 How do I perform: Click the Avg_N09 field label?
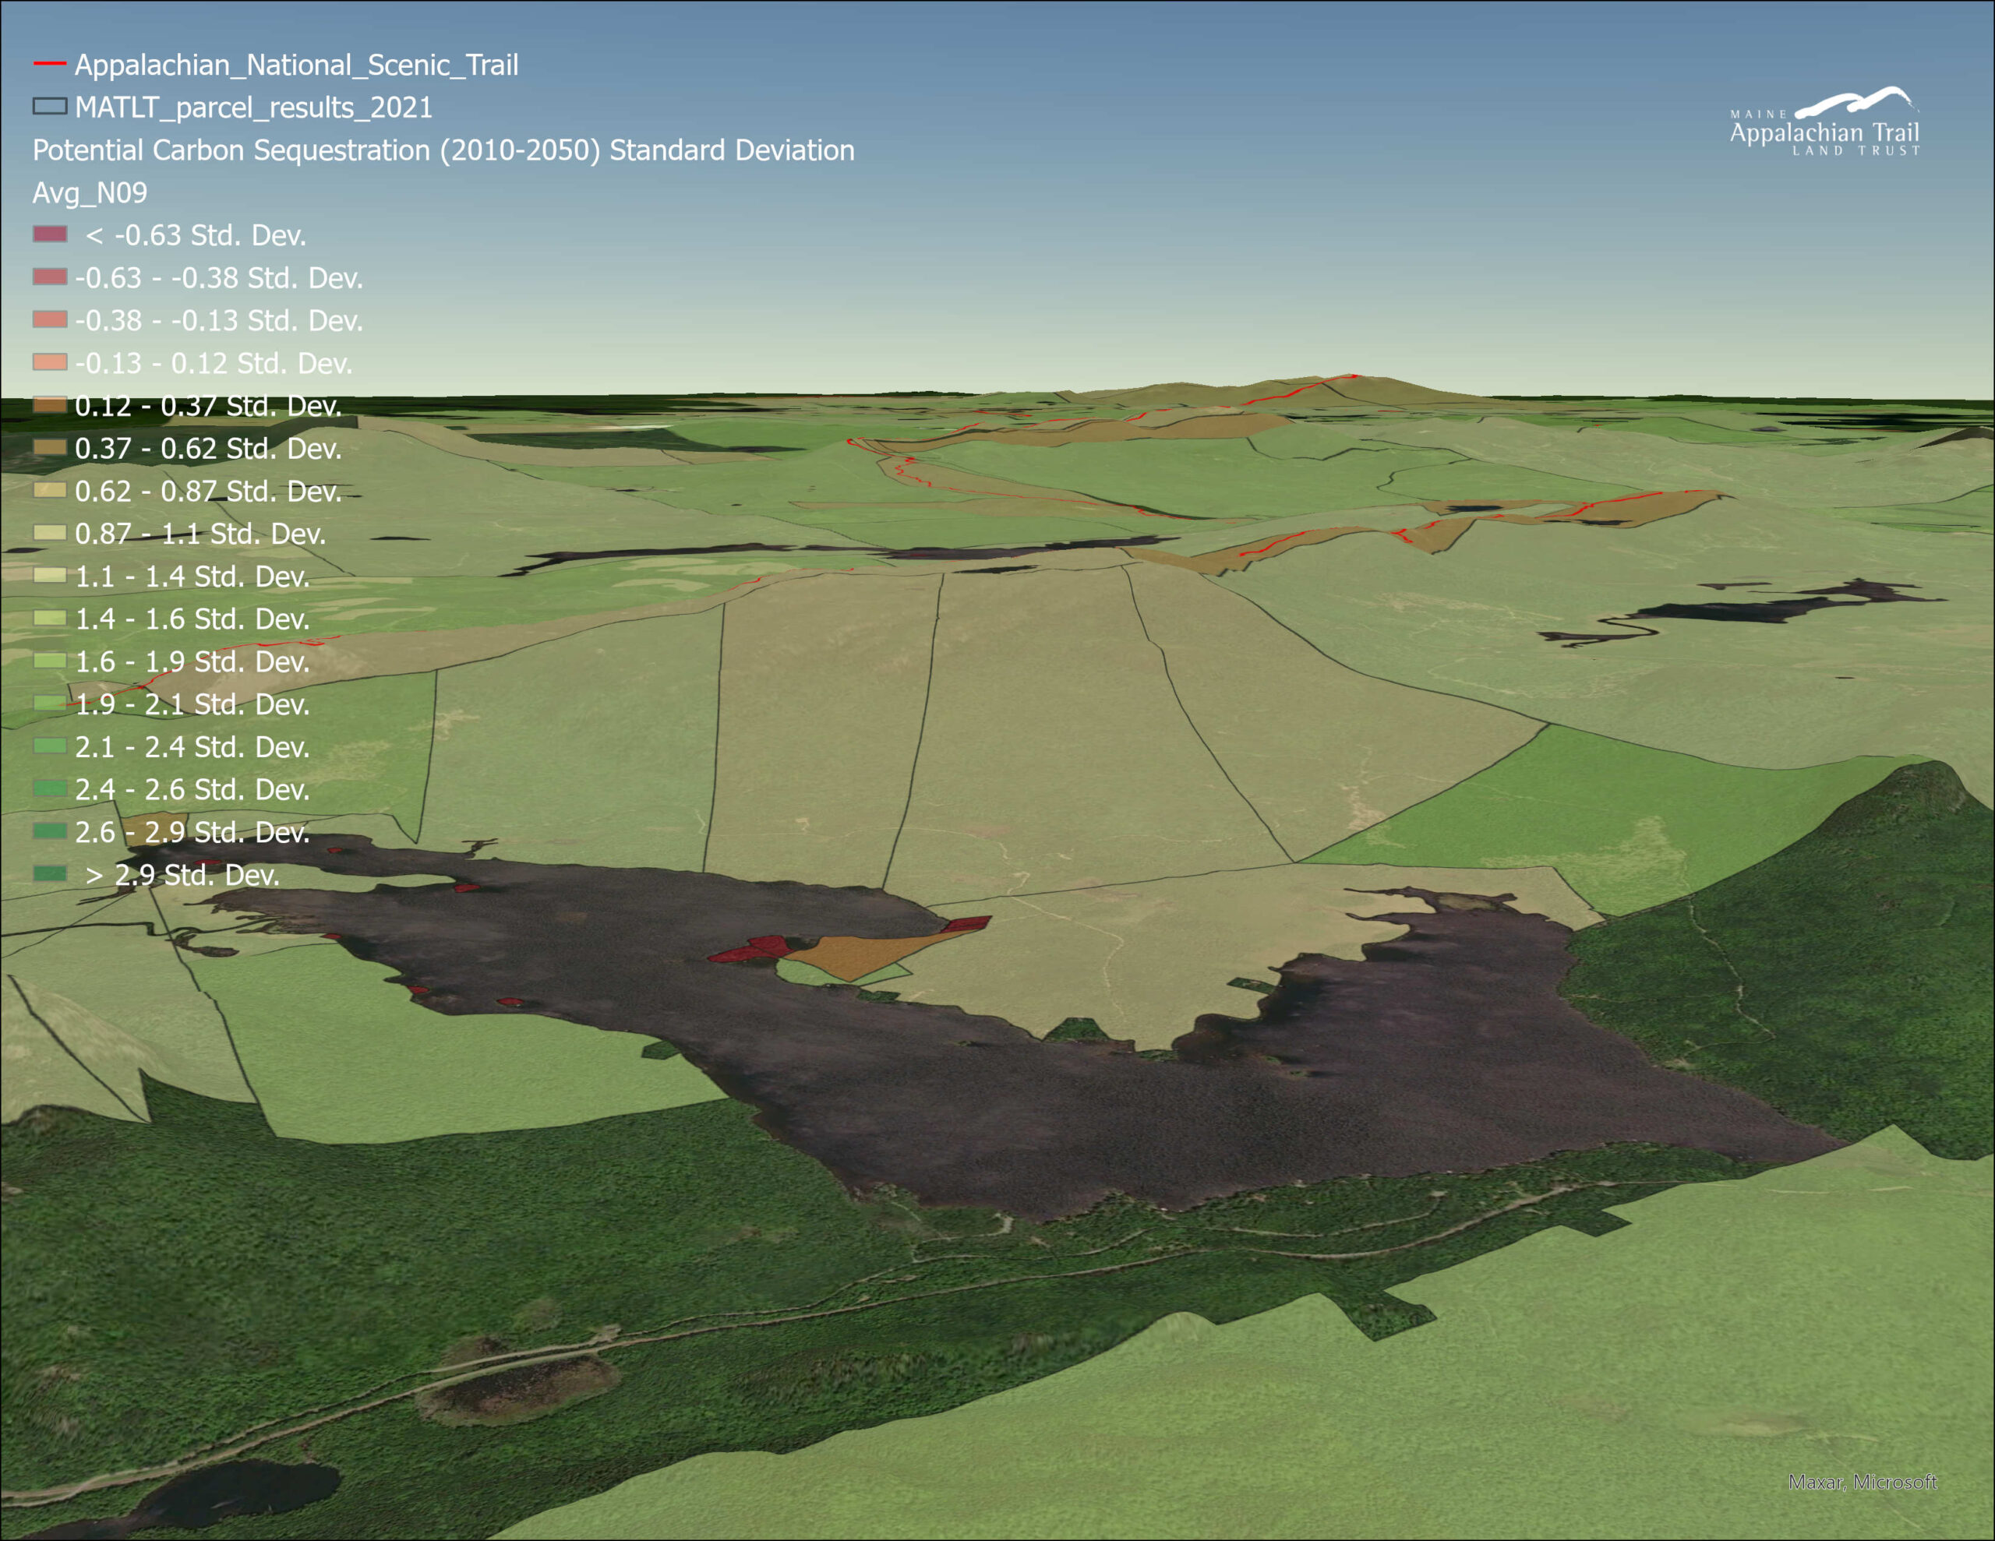[90, 192]
